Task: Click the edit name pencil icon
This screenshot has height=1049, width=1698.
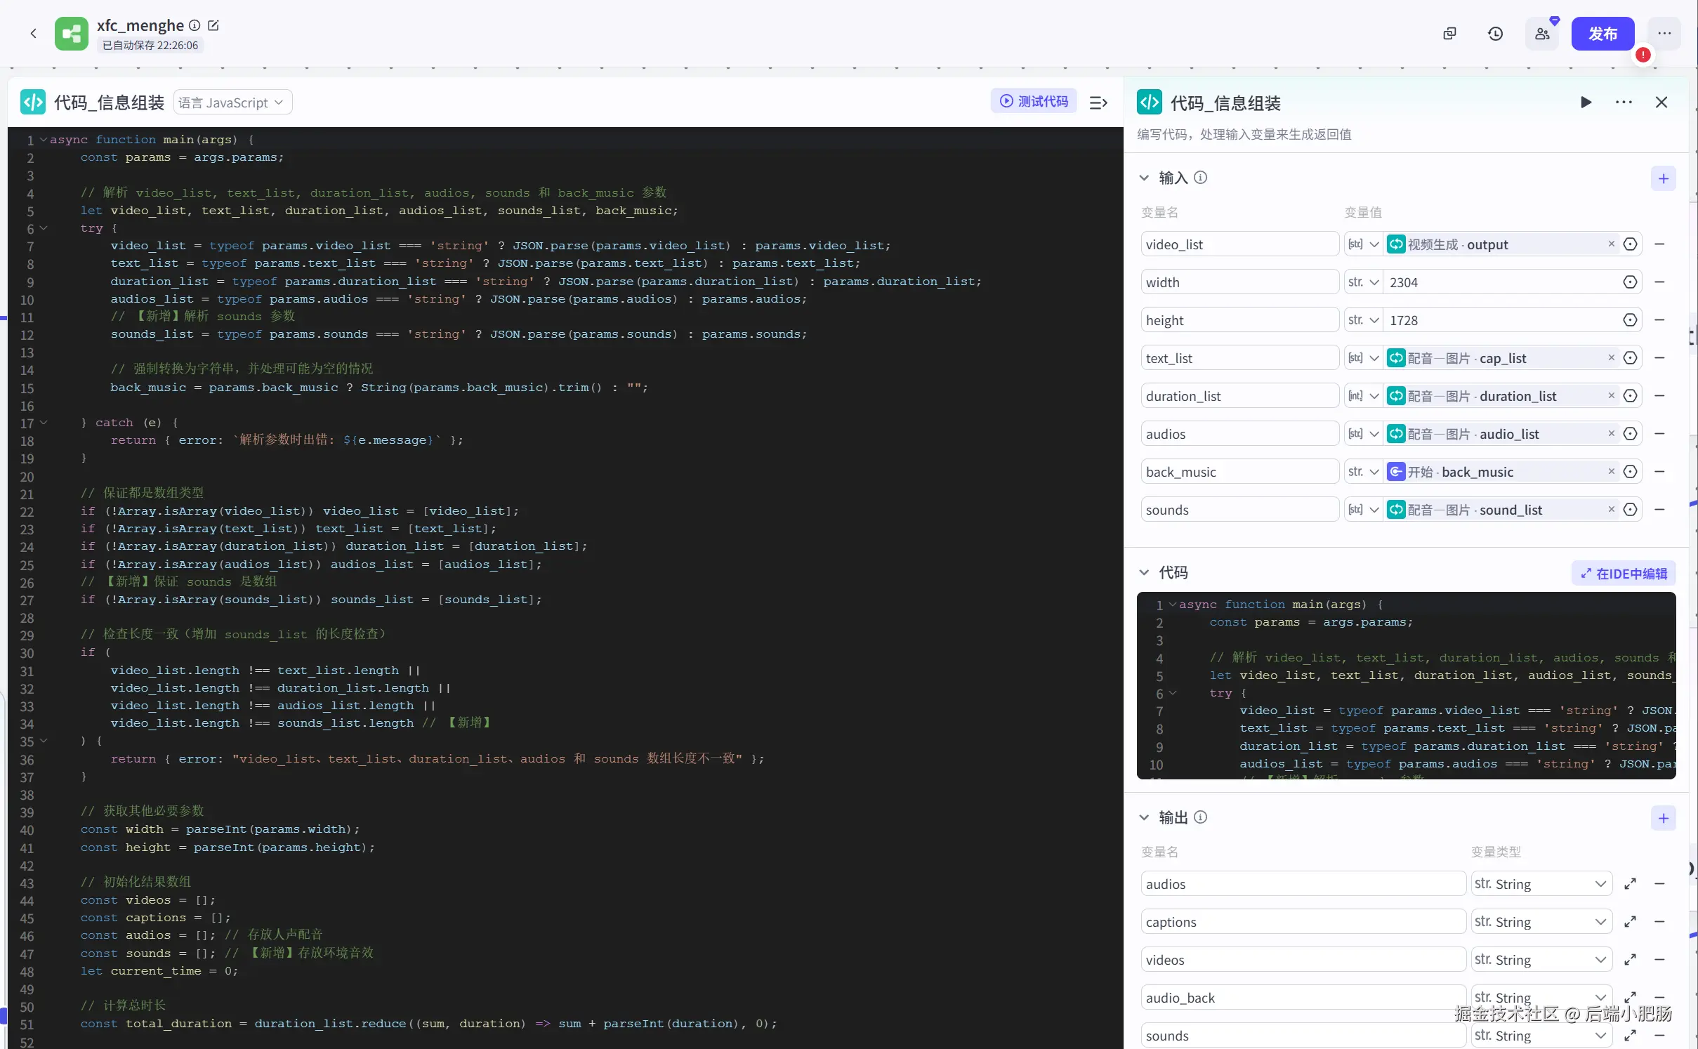Action: 213,25
